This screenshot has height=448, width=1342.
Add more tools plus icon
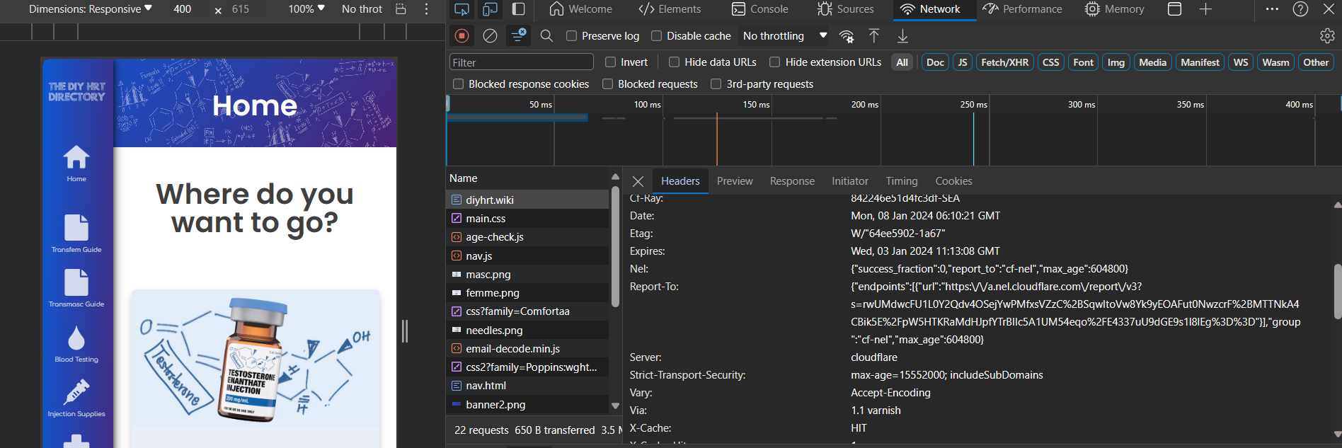(x=1205, y=9)
